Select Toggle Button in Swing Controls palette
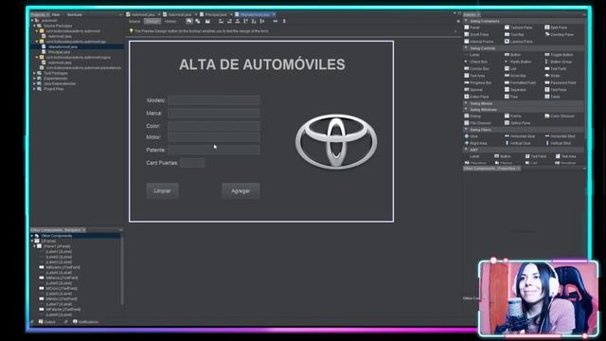The height and width of the screenshot is (341, 606). click(x=559, y=55)
